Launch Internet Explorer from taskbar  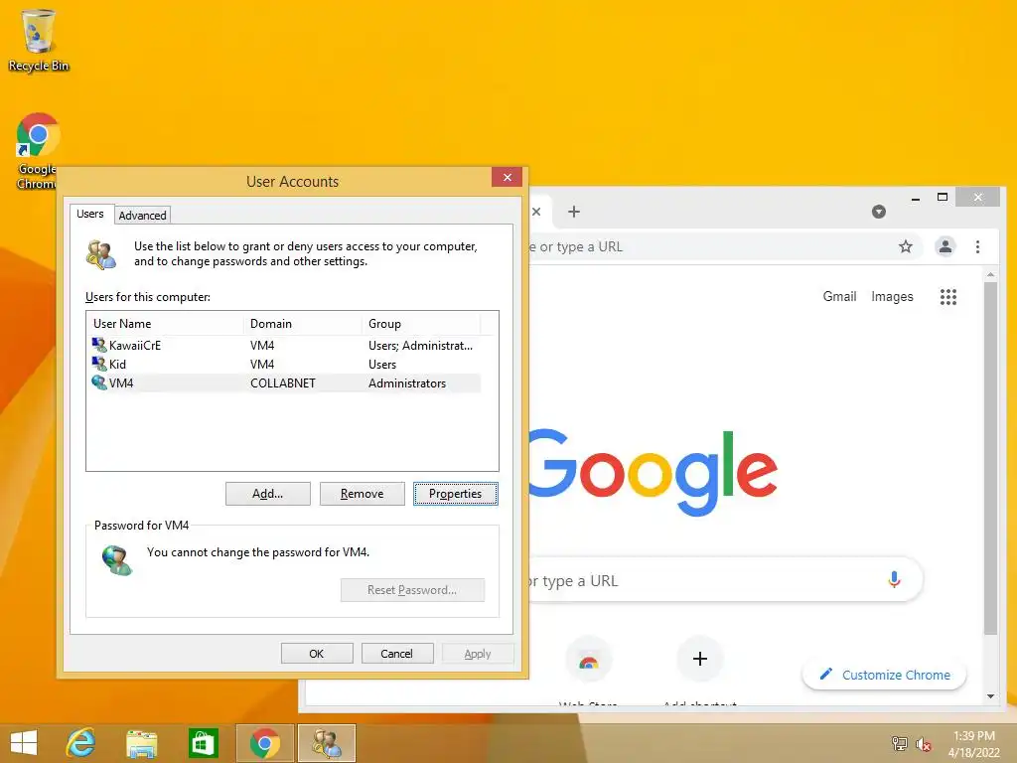pyautogui.click(x=81, y=743)
